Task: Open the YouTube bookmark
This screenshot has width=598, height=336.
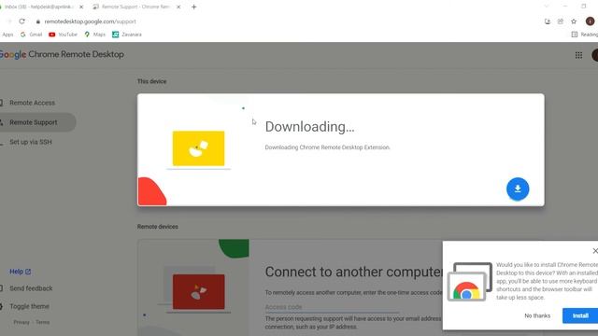Action: [x=63, y=35]
